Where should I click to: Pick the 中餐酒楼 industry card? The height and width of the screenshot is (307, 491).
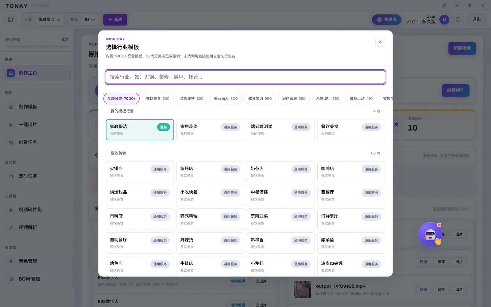coord(280,195)
